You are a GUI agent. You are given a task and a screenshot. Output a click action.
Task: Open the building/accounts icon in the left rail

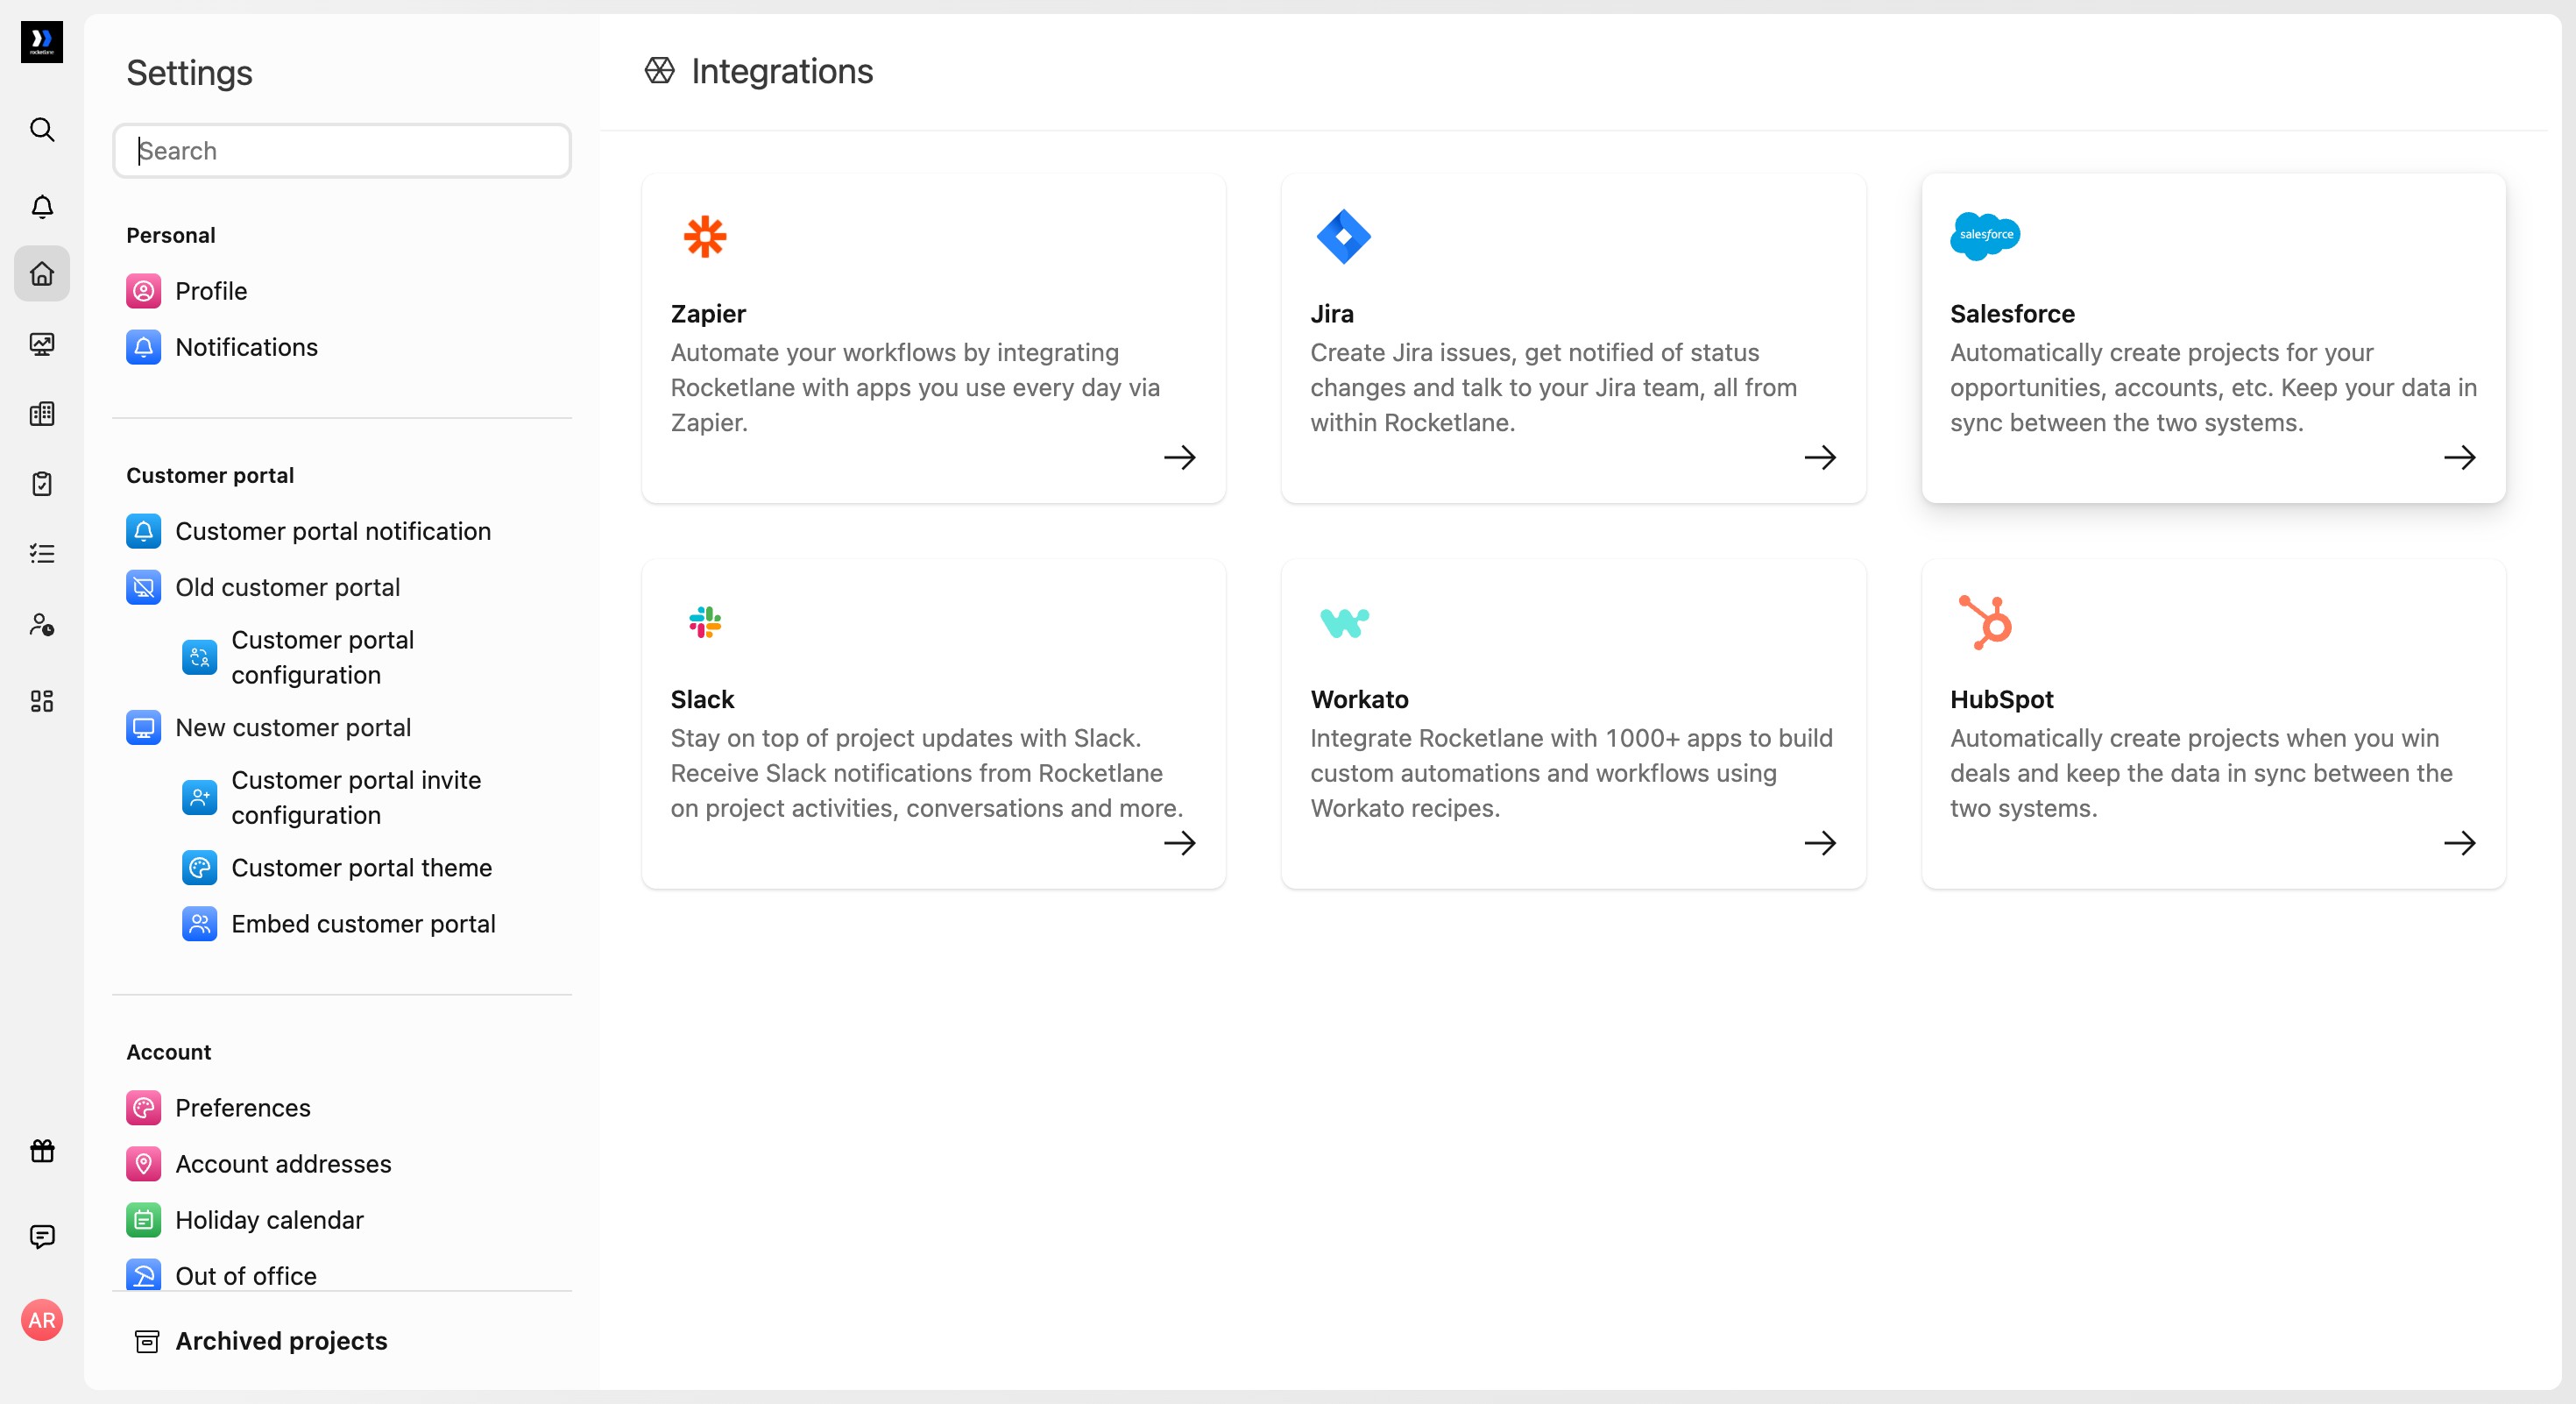click(42, 414)
